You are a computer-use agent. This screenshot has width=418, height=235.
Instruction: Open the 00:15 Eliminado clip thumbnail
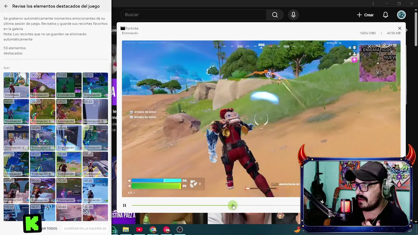pyautogui.click(x=16, y=85)
